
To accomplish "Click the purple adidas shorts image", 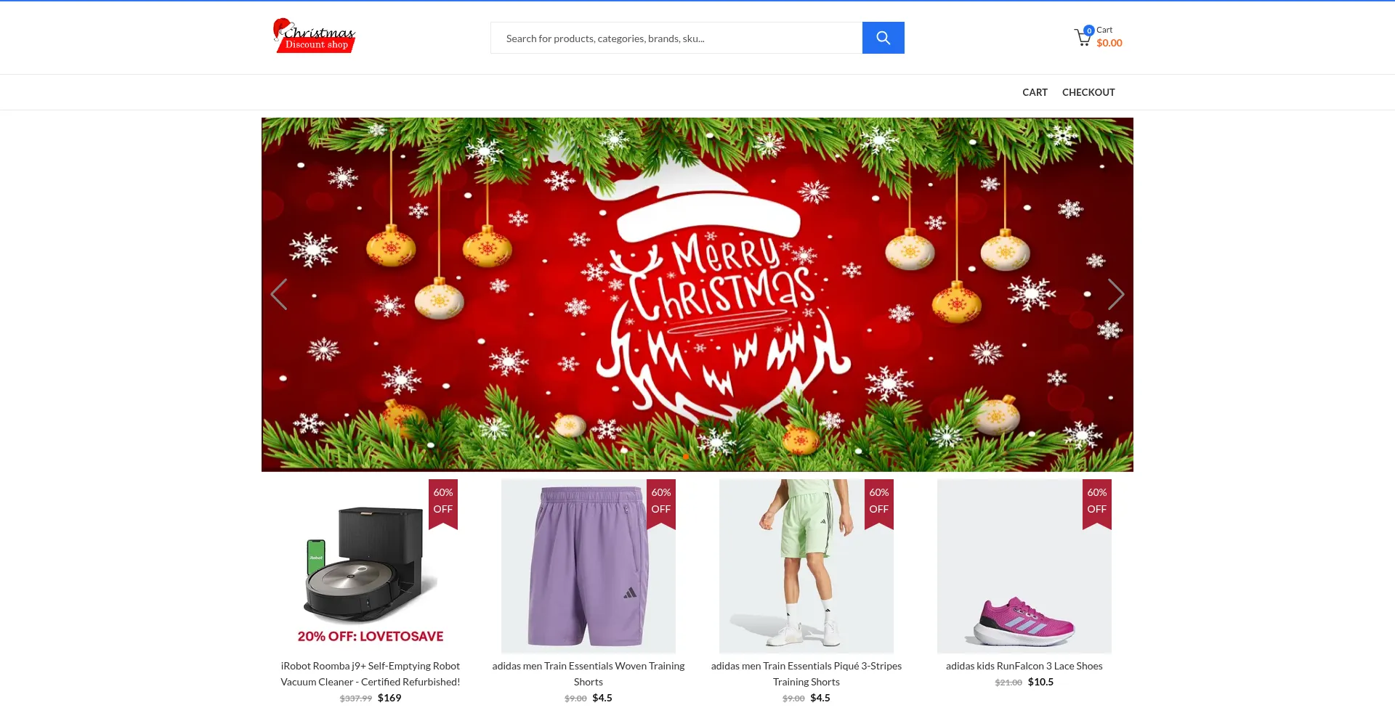I will [x=589, y=566].
